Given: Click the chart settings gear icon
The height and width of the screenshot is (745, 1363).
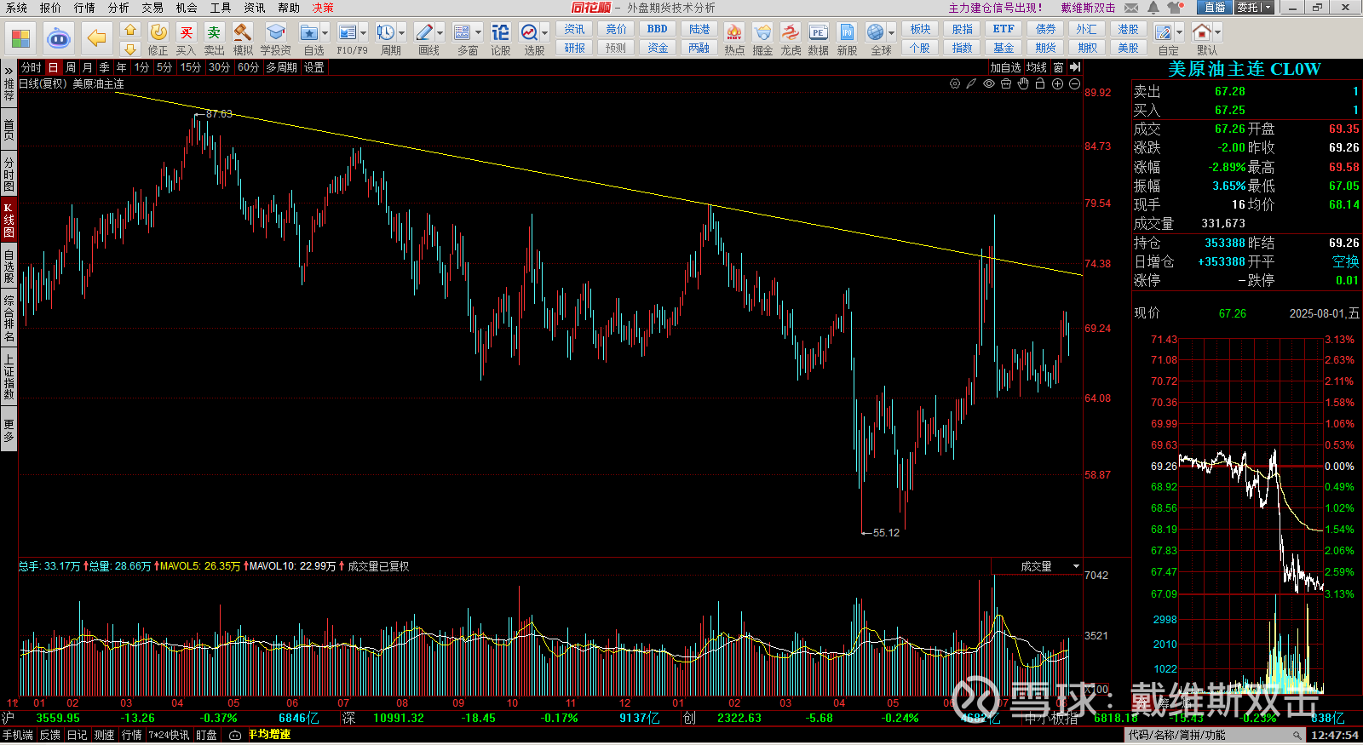Looking at the screenshot, I should (955, 83).
